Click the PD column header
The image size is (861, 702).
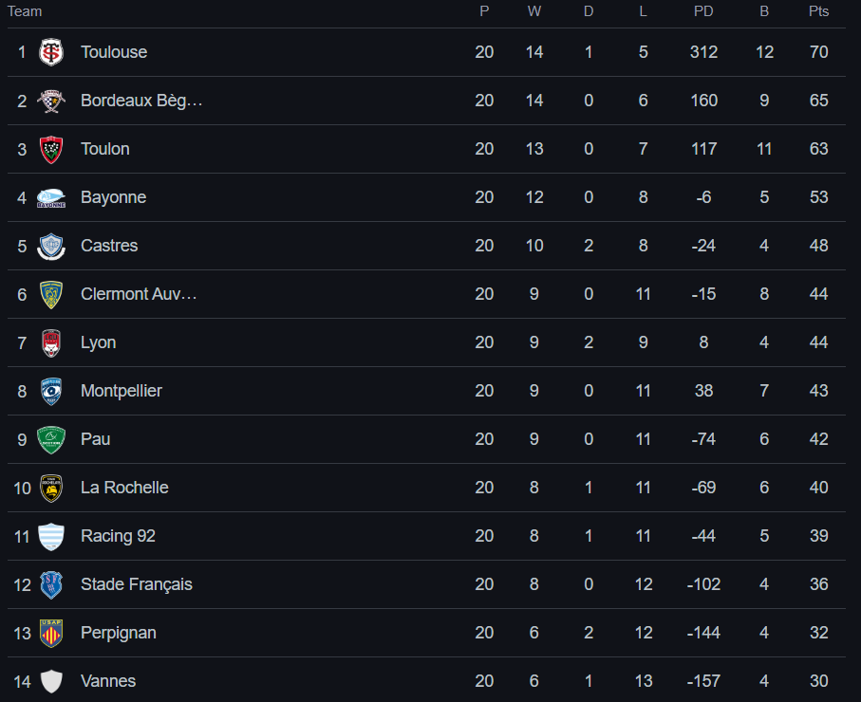[703, 11]
